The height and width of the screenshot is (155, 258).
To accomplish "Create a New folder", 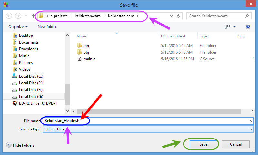I will (47, 27).
